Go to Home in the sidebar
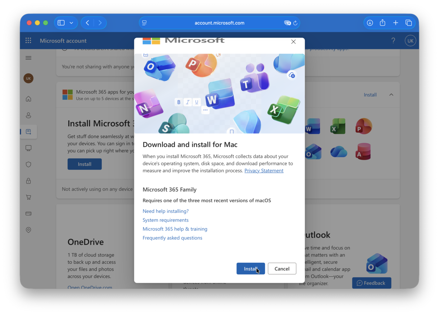 (x=29, y=99)
